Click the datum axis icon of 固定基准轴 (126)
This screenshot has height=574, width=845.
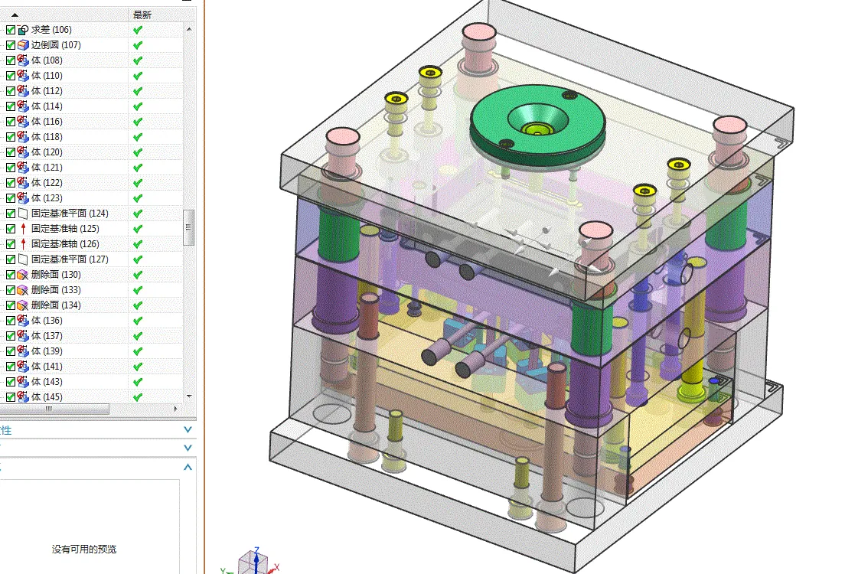click(23, 244)
